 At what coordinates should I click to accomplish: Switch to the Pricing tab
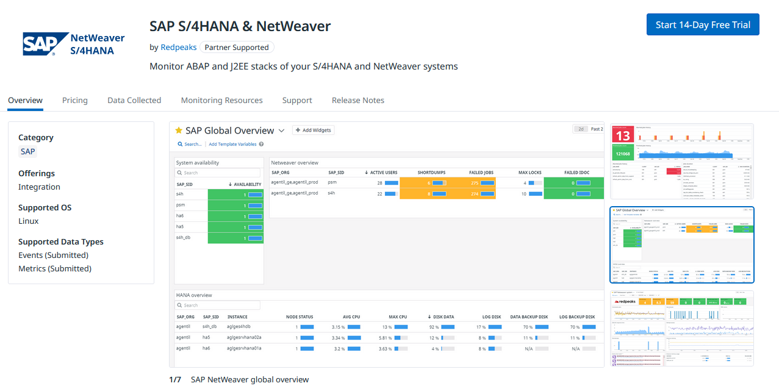75,101
